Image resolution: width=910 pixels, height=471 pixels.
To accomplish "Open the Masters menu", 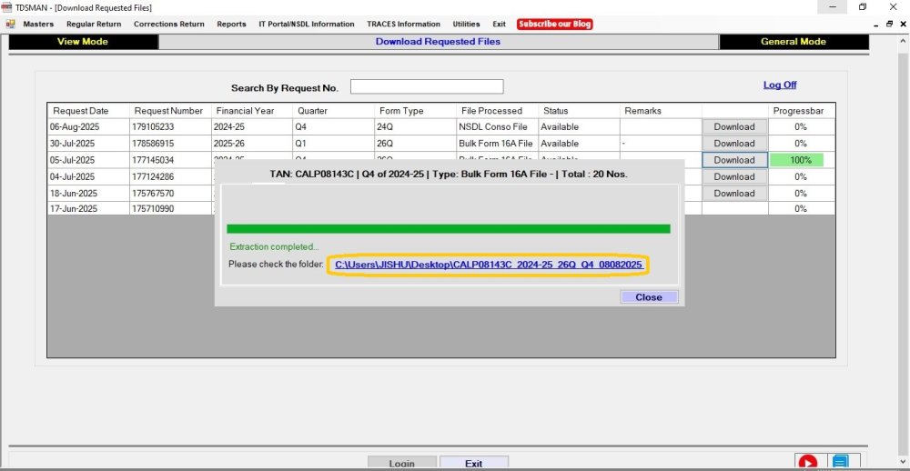I will click(38, 25).
